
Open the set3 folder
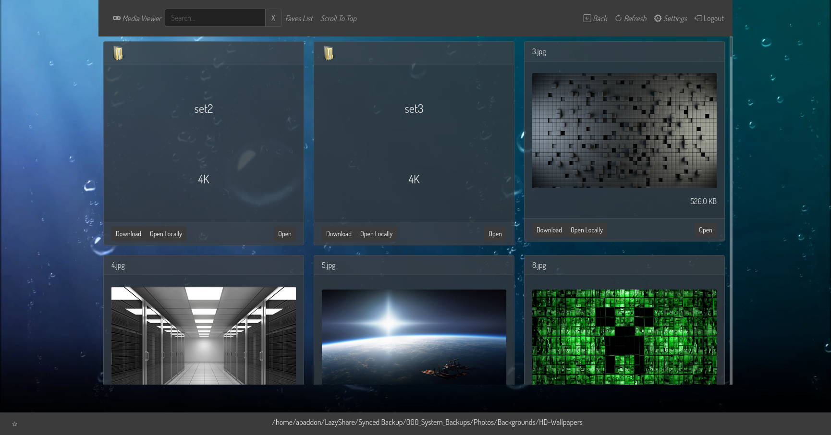coord(495,234)
